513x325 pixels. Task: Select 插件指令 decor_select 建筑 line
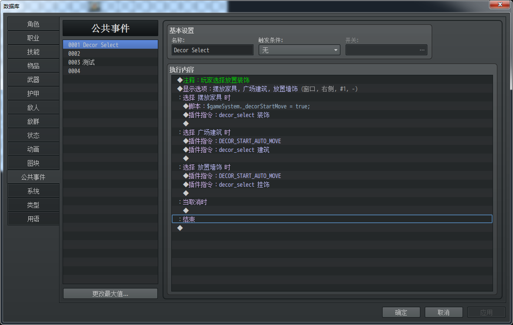point(332,150)
